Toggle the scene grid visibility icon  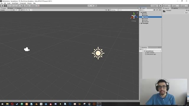click(x=30, y=10)
